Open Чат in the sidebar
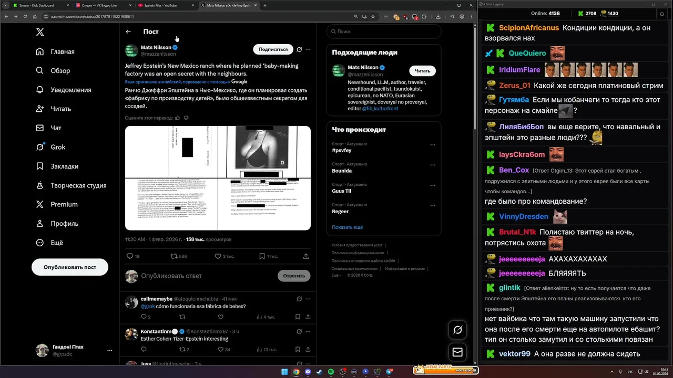This screenshot has height=378, width=673. [x=48, y=128]
